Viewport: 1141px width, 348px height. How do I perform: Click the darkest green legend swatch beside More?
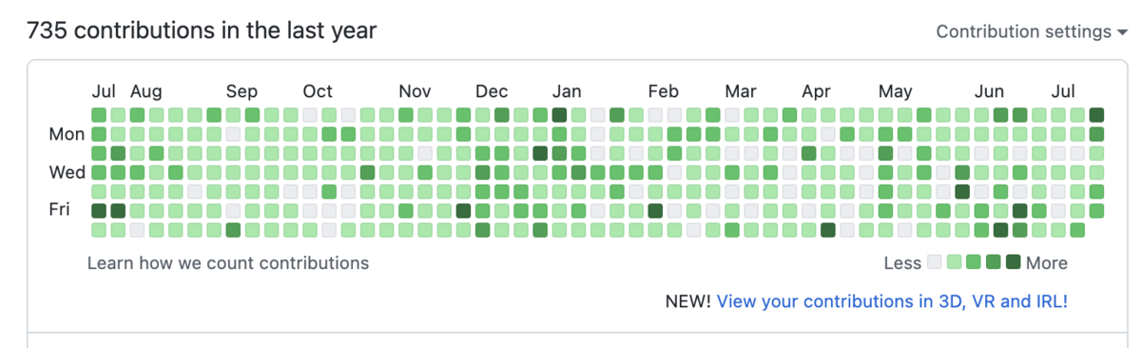pos(1013,262)
